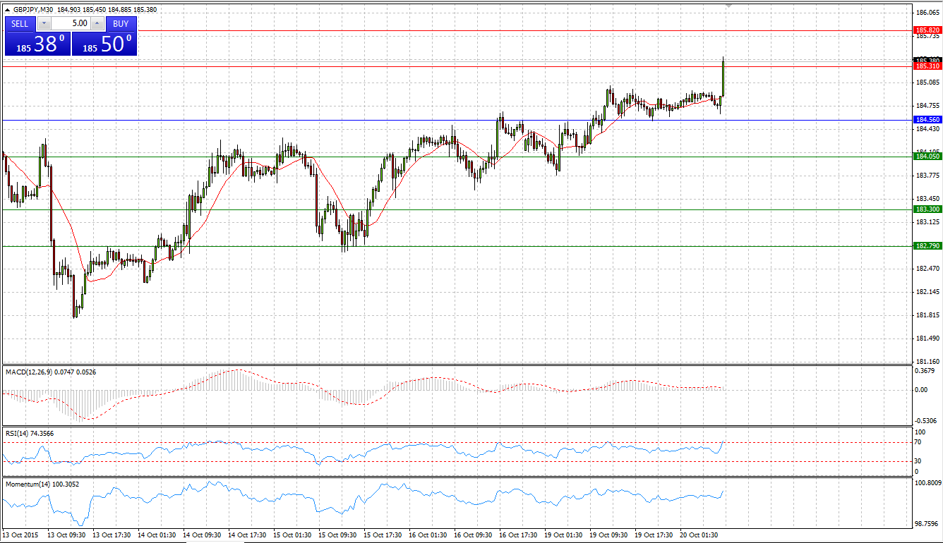943x543 pixels.
Task: Click the 181.815 value on price scale
Action: (927, 315)
